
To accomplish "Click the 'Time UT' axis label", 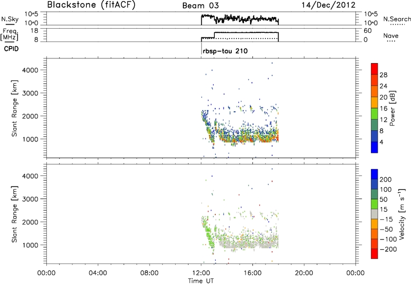I will [x=201, y=281].
